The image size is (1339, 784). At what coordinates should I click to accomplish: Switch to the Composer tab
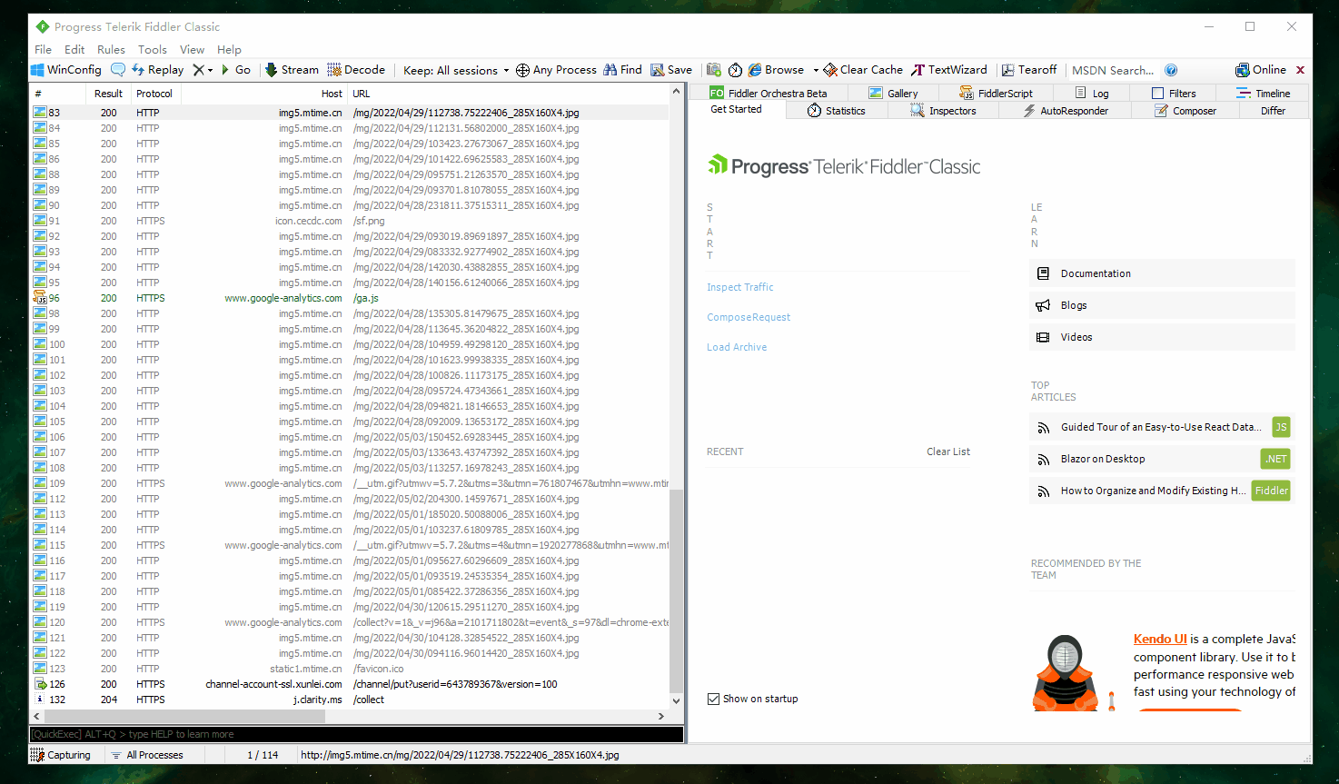tap(1185, 111)
